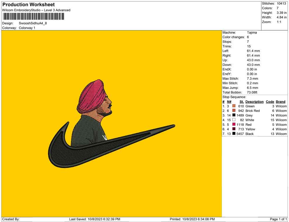
Task: Click the 'Color changes:' label
Action: tap(234, 37)
